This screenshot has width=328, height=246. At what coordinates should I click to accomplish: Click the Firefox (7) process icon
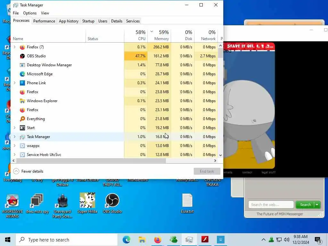22,47
